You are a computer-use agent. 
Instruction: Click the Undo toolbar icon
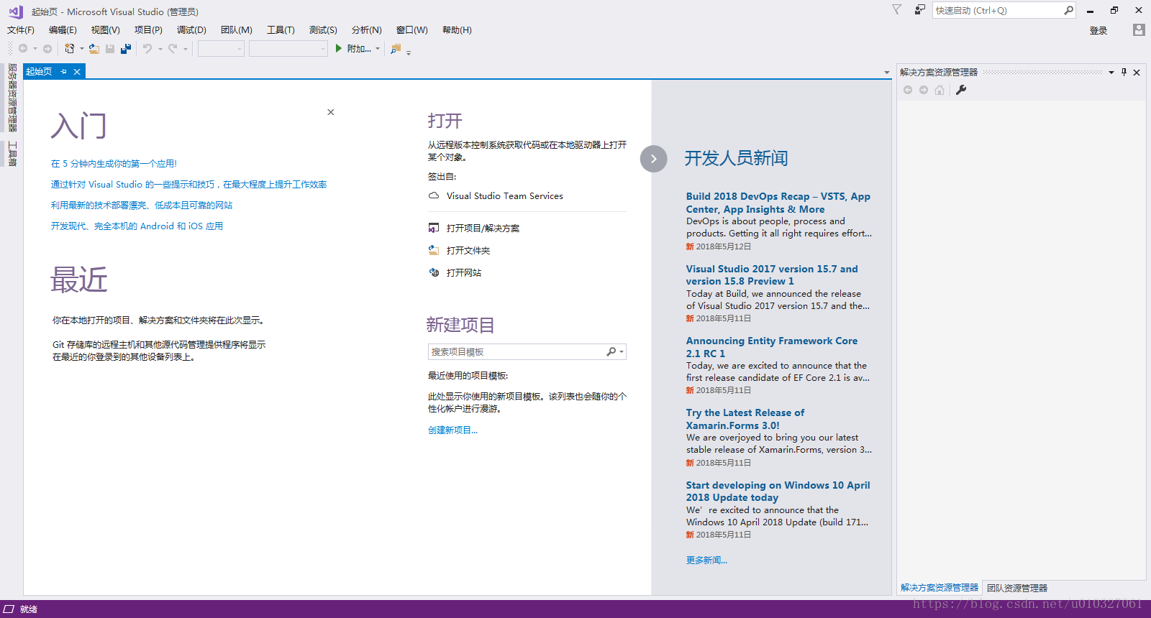[147, 49]
